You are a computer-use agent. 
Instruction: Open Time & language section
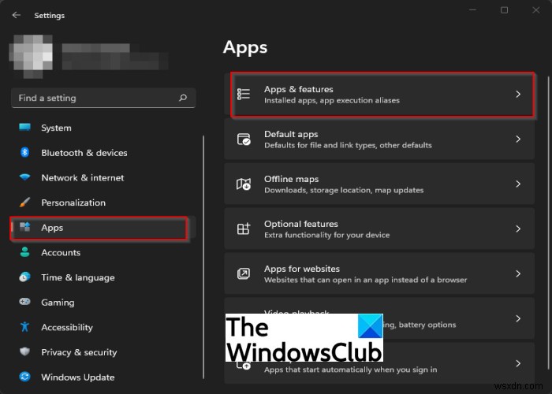[x=77, y=277]
